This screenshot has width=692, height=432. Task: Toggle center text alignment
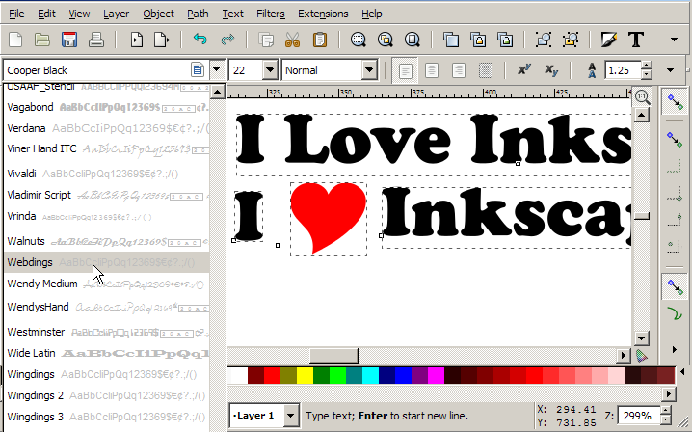pyautogui.click(x=432, y=70)
